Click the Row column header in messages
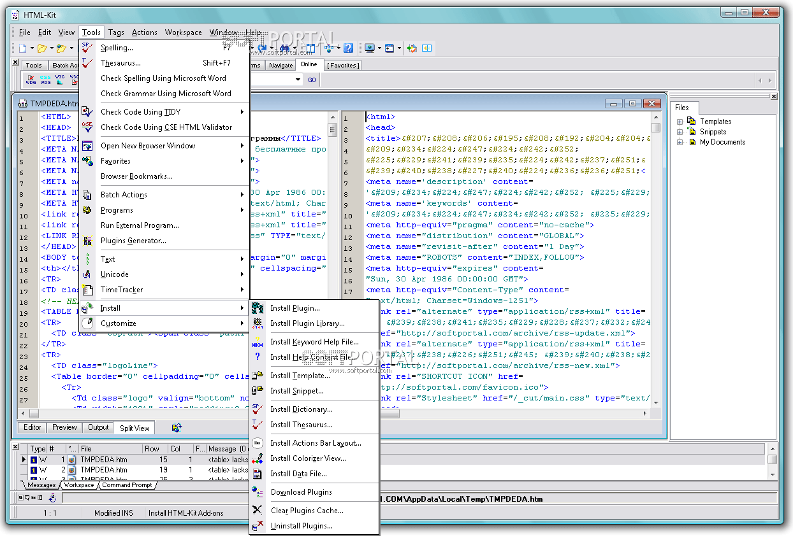The image size is (793, 538). 155,449
